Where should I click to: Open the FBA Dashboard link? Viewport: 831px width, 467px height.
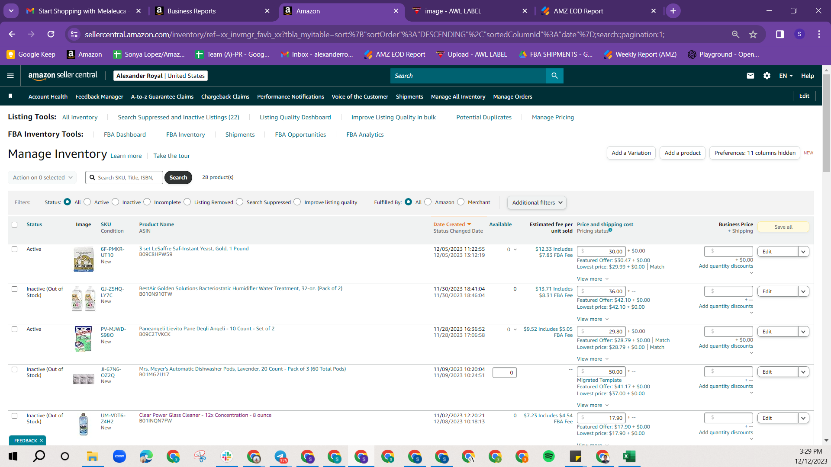(125, 134)
